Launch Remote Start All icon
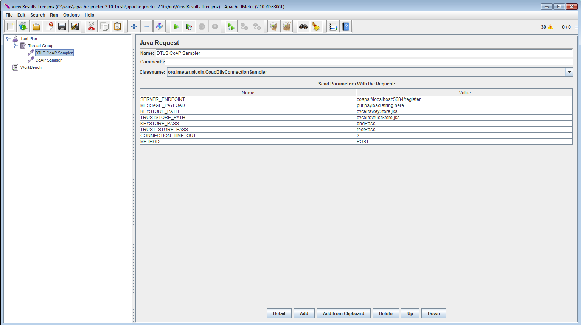This screenshot has height=325, width=581. click(x=231, y=26)
